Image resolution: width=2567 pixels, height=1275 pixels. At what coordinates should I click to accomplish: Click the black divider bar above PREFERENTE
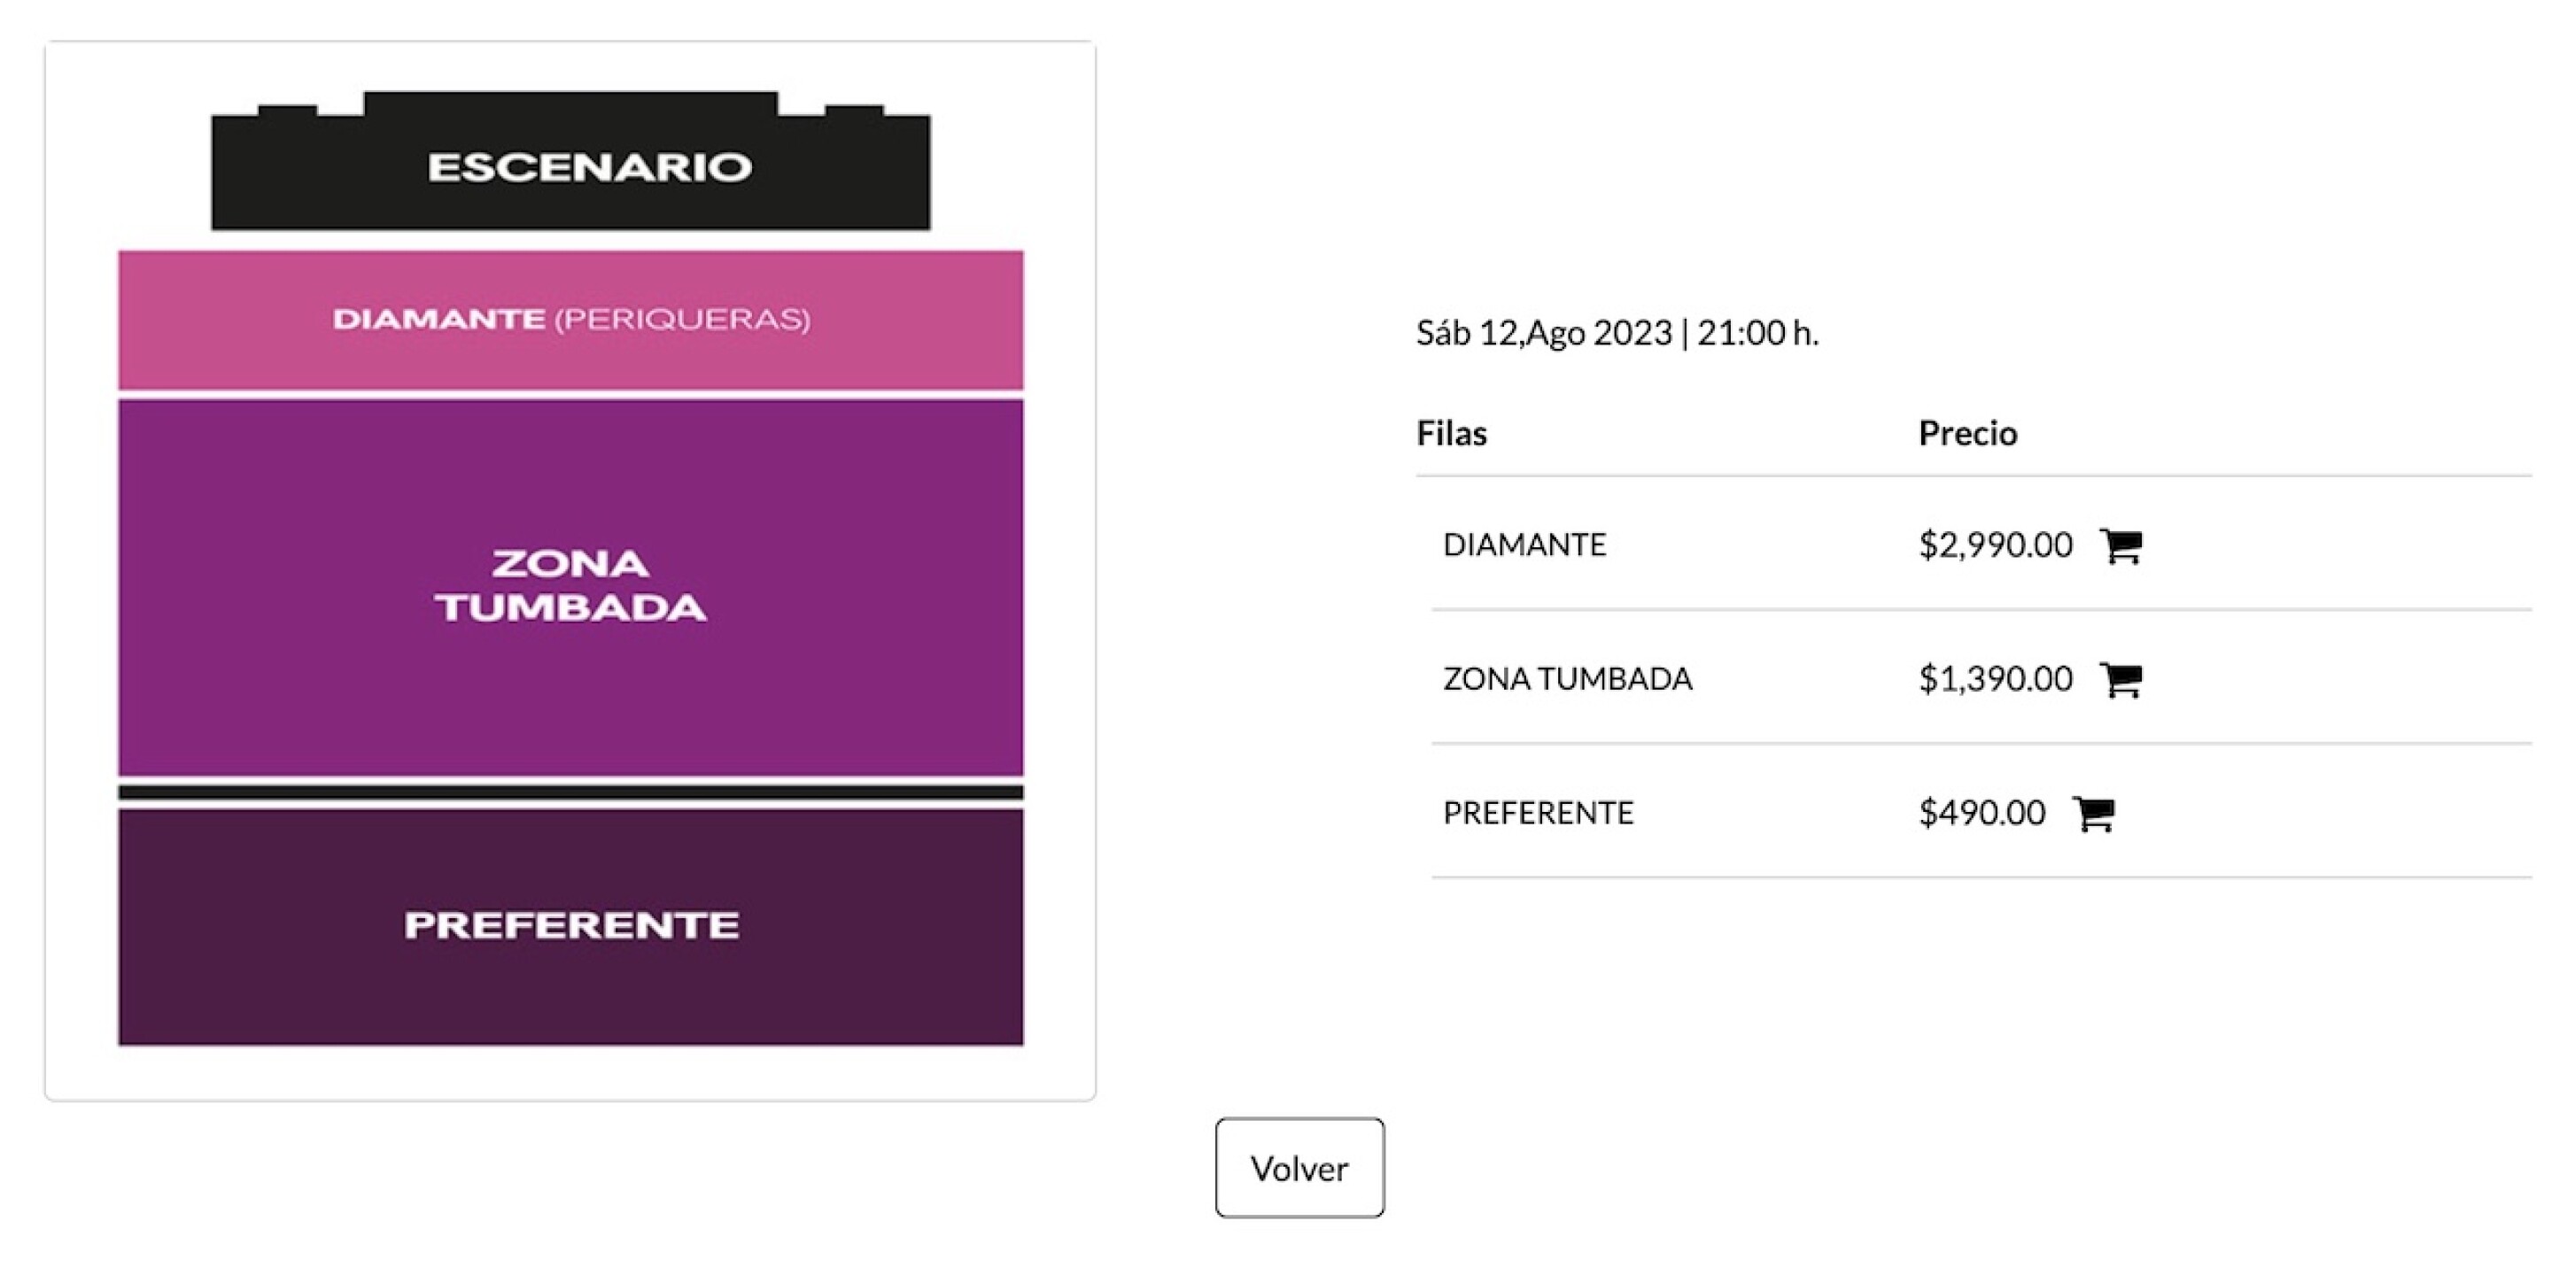570,793
